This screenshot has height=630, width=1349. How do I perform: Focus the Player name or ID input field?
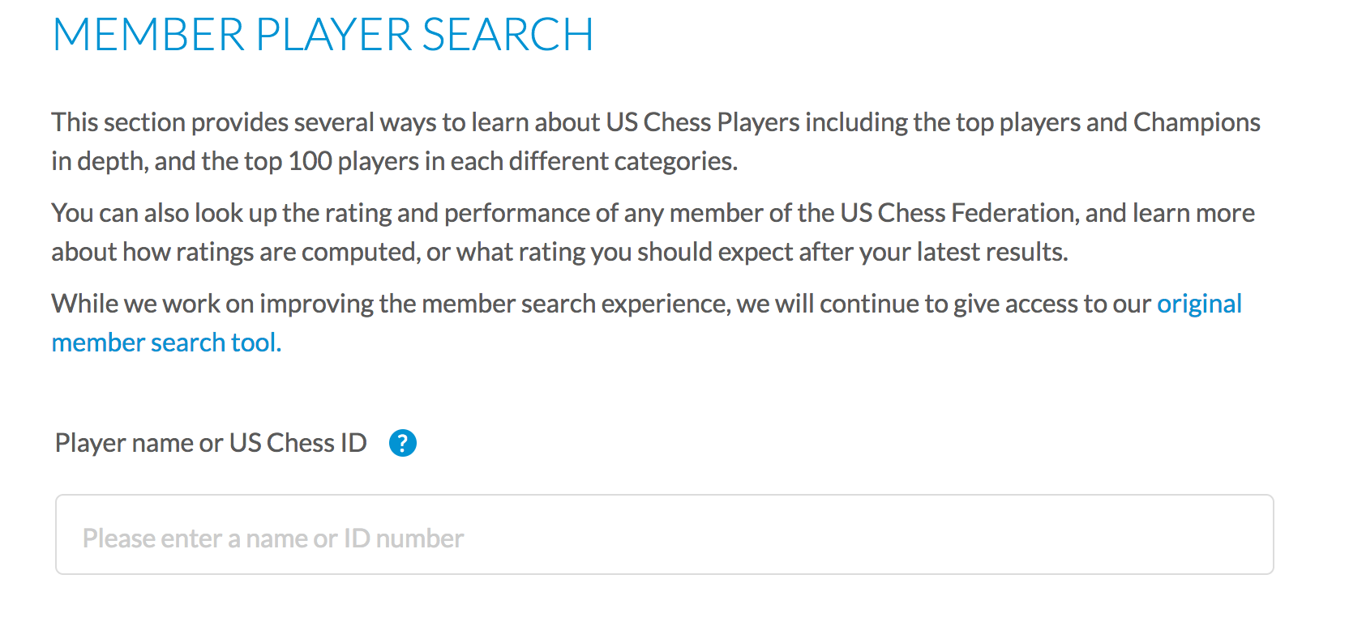pos(664,534)
